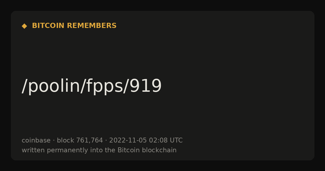
Task: Click the word permanently in footer
Action: click(x=74, y=150)
